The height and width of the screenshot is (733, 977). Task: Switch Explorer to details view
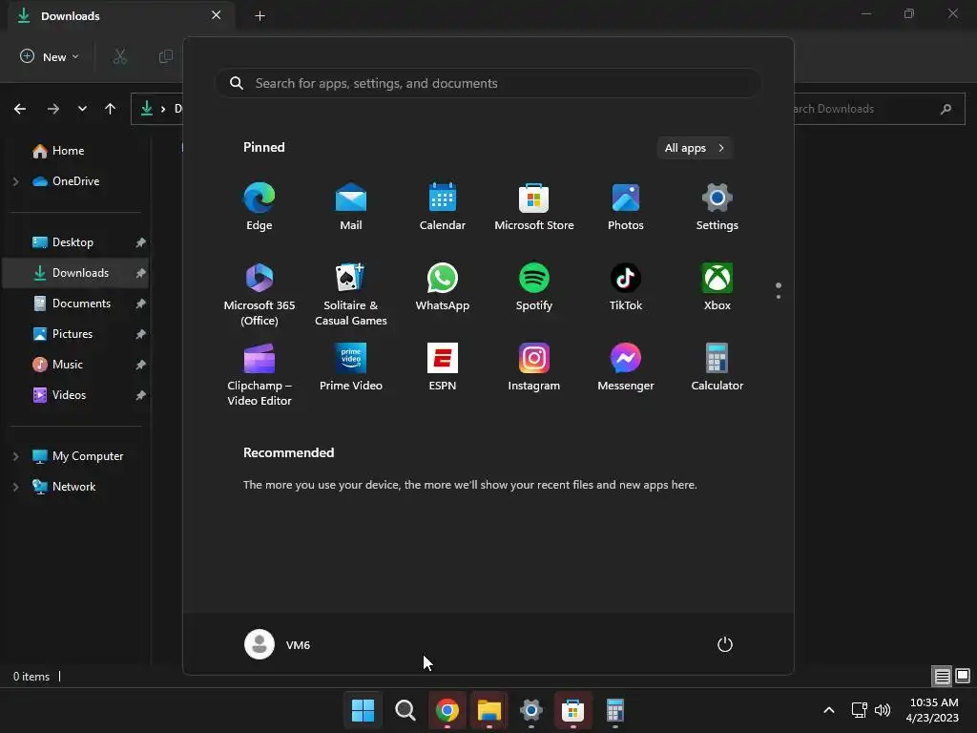942,676
